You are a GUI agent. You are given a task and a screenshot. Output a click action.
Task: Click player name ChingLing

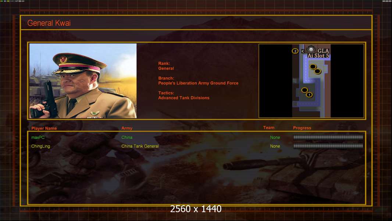click(40, 146)
